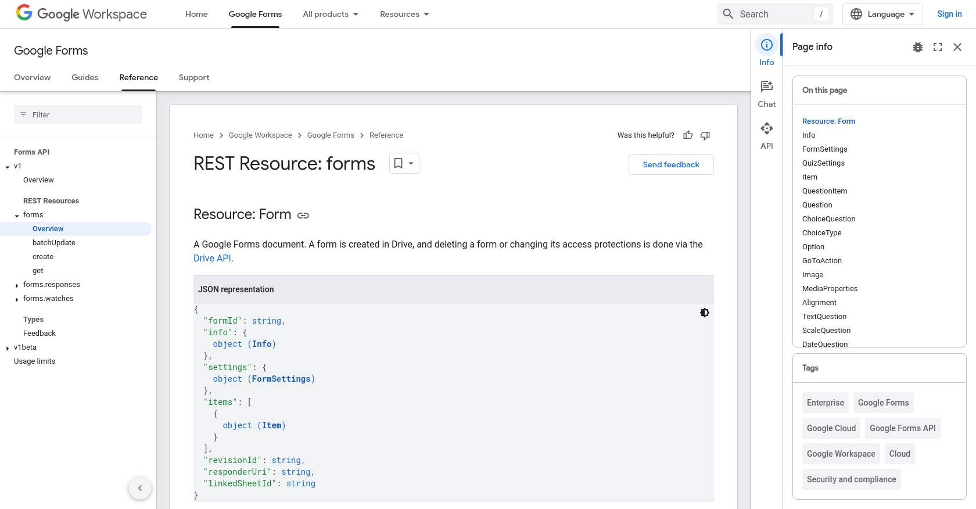Expand the v1beta tree section
Viewport: 976px width, 509px height.
(x=8, y=348)
